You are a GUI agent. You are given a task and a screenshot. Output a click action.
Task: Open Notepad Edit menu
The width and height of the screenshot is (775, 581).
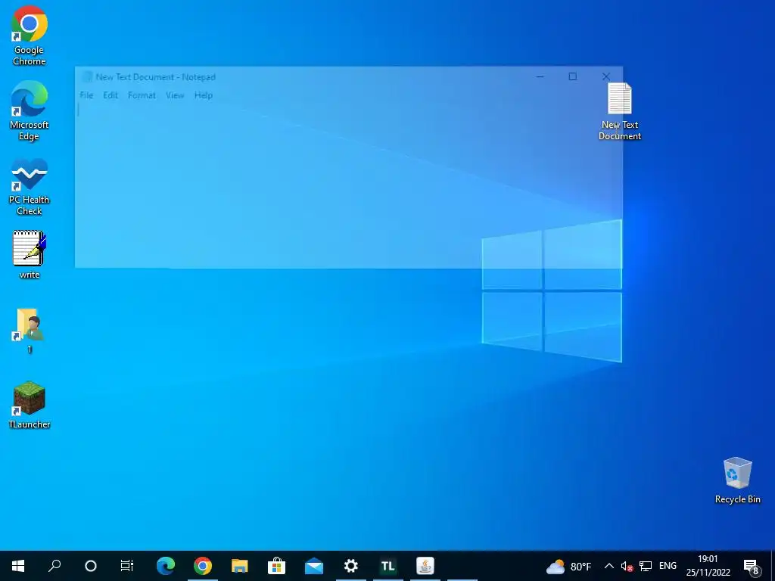[x=110, y=95]
